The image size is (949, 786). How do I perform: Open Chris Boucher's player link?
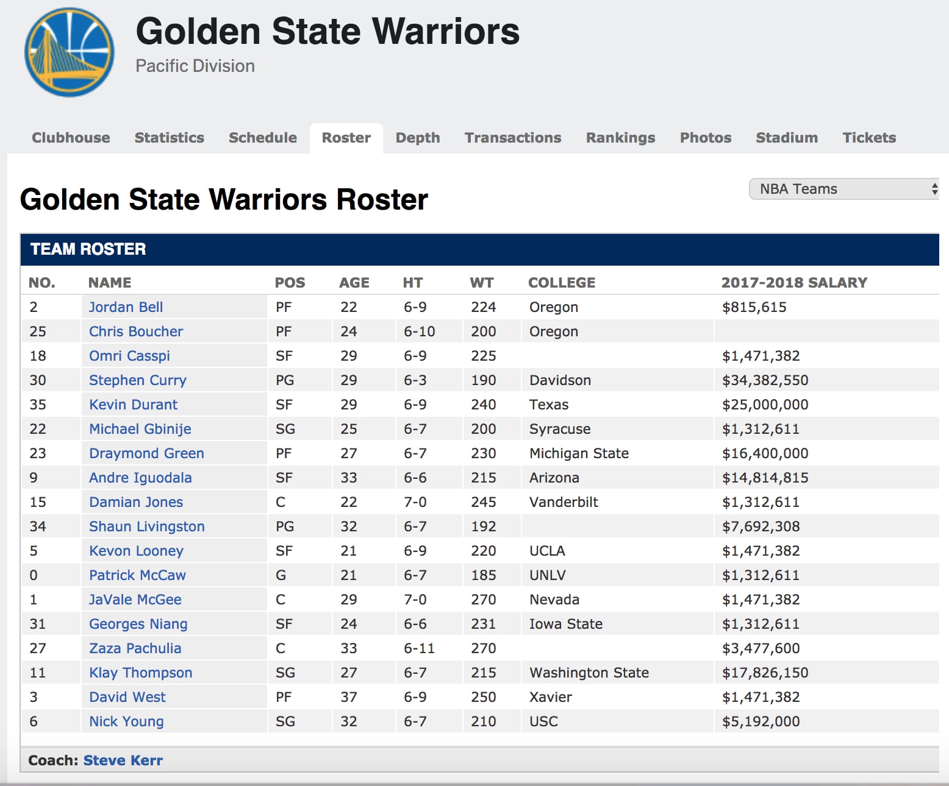coord(136,331)
